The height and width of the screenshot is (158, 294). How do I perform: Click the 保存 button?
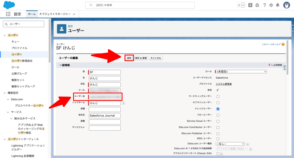click(129, 58)
